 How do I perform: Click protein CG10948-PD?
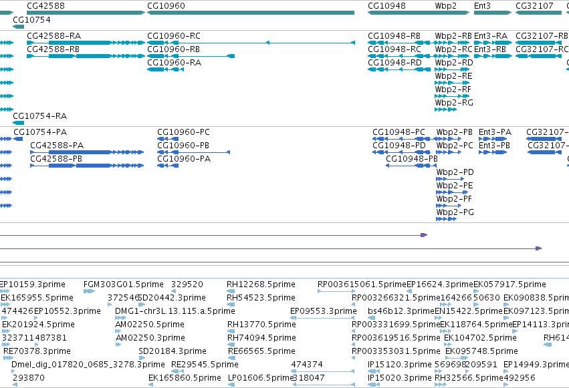399,146
